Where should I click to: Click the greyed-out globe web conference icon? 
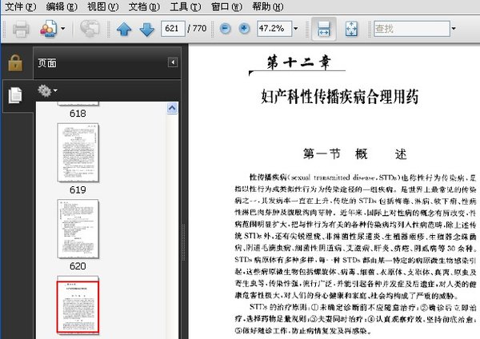tap(90, 29)
